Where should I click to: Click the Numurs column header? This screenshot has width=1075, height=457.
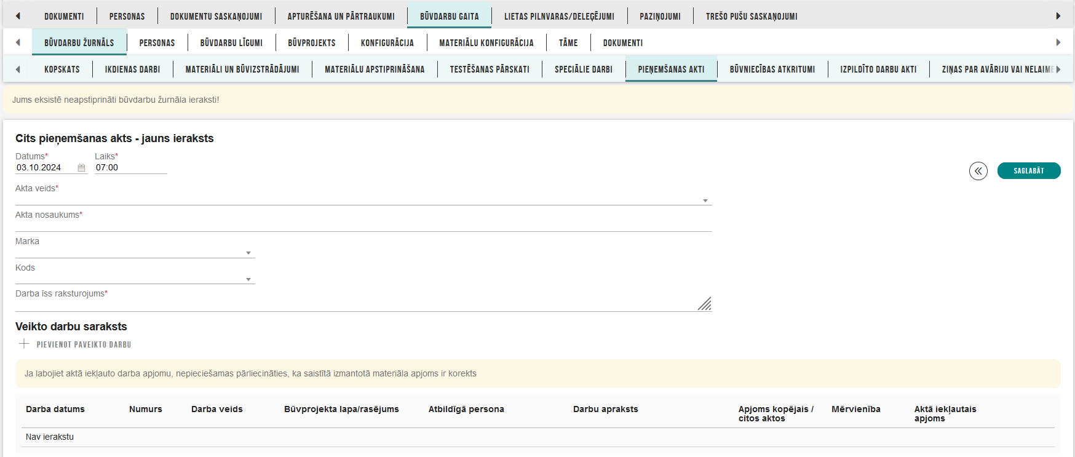pyautogui.click(x=146, y=409)
